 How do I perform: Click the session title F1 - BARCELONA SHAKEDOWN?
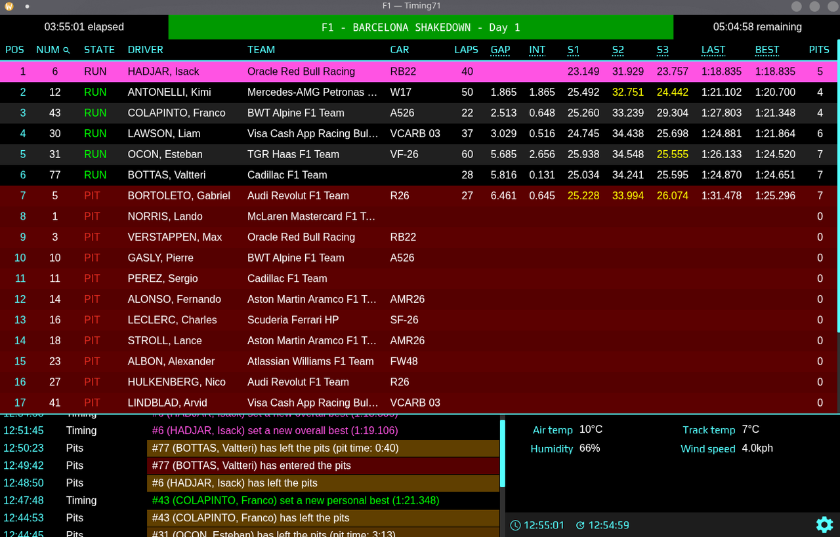click(x=421, y=28)
